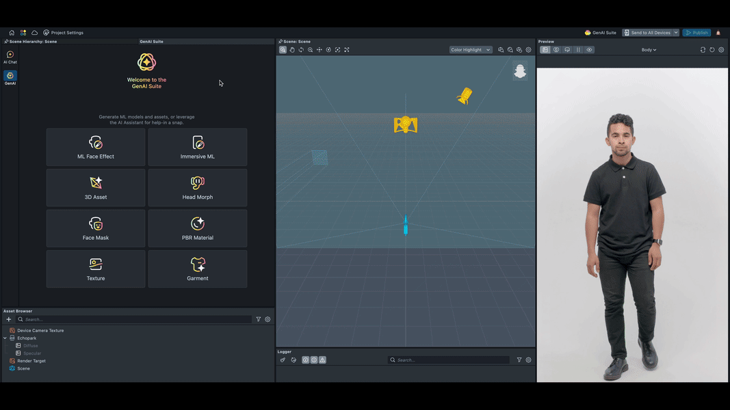Image resolution: width=730 pixels, height=410 pixels.
Task: Open Project Settings
Action: pyautogui.click(x=64, y=33)
